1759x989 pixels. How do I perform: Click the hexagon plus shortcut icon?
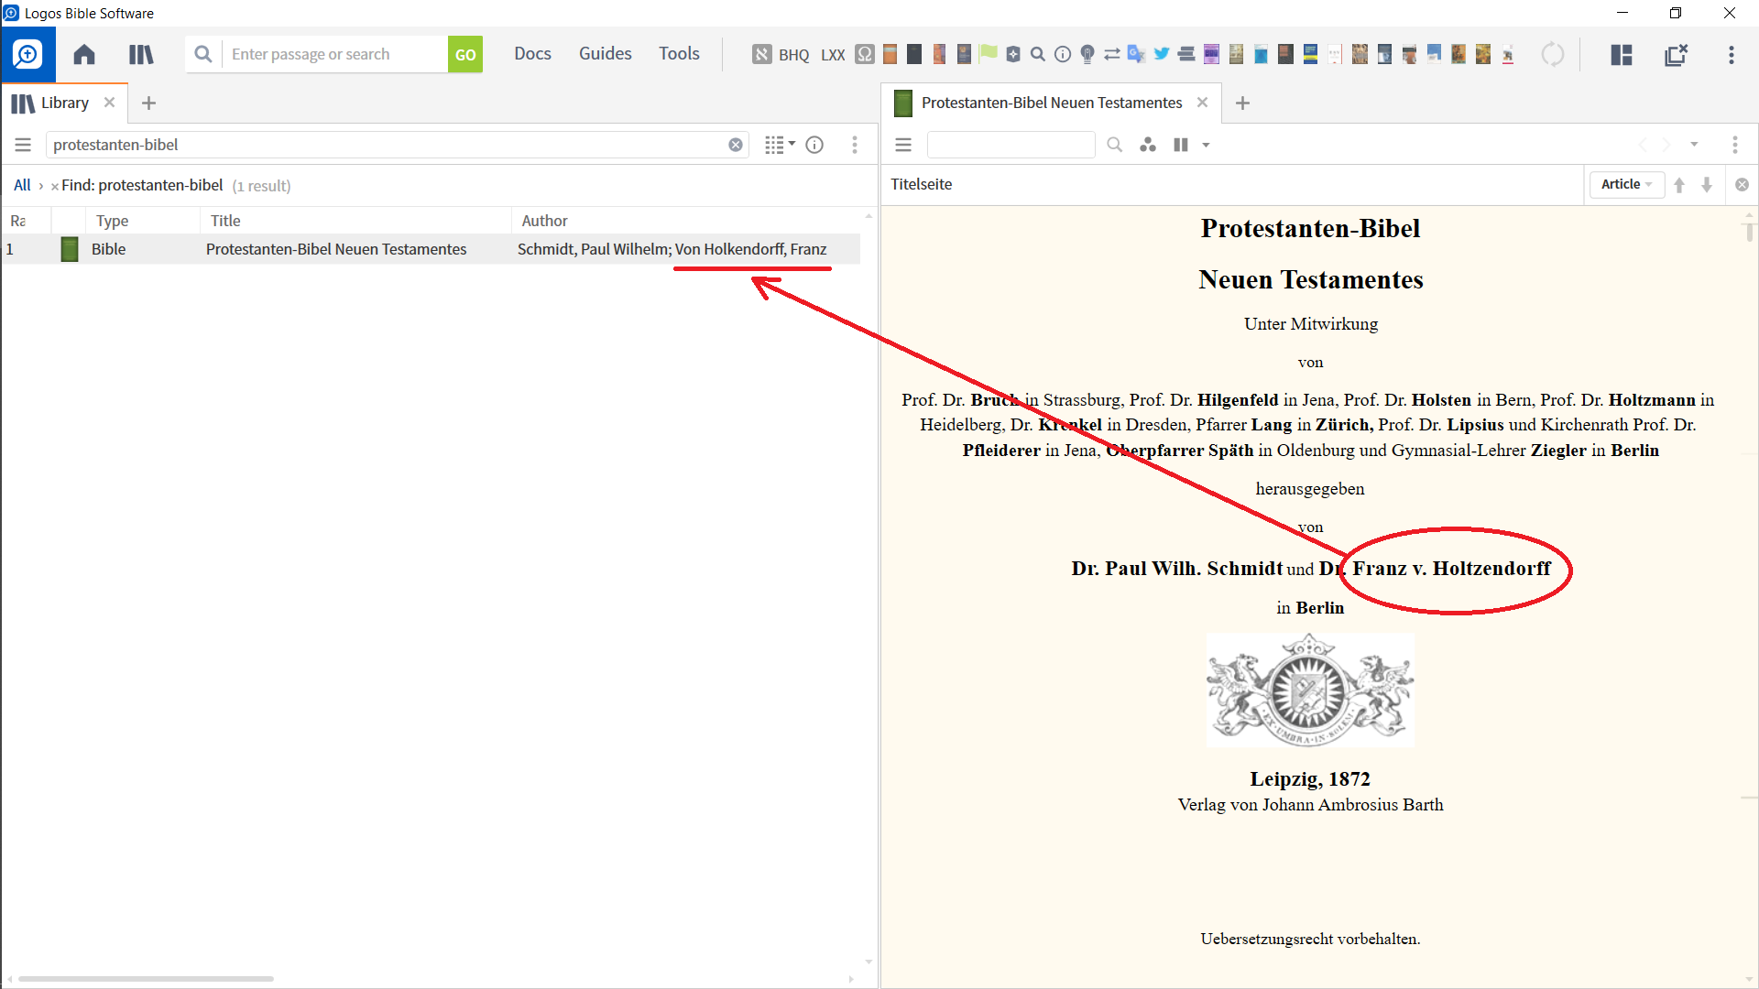[x=1013, y=54]
